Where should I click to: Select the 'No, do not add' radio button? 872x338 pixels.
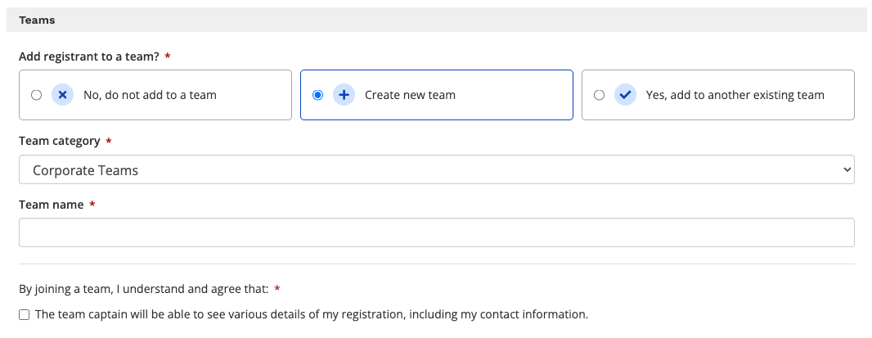36,95
